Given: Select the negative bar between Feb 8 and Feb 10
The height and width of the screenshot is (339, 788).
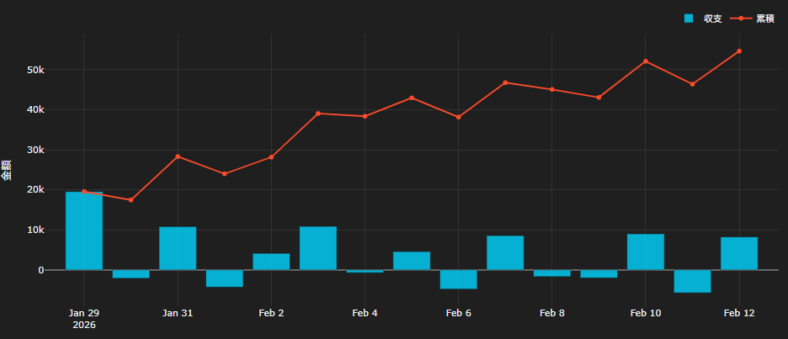Looking at the screenshot, I should [x=599, y=273].
